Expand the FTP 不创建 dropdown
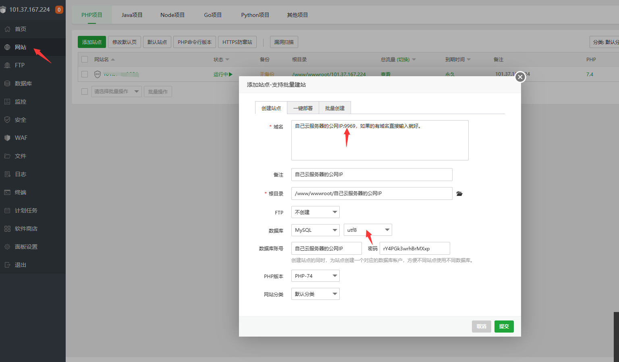 tap(315, 212)
